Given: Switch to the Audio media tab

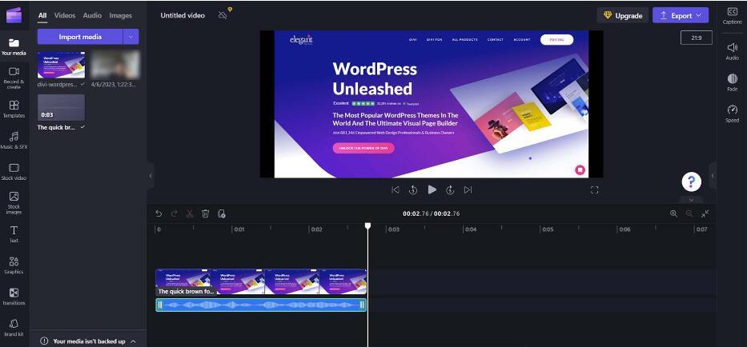Looking at the screenshot, I should pos(92,15).
